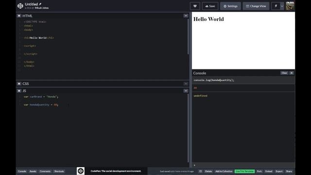This screenshot has width=311, height=175.
Task: Click the opening script tag line in HTML
Action: (30, 46)
